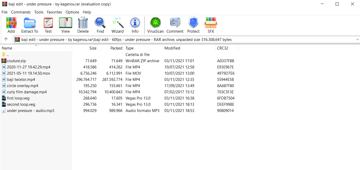Screen dimensions: 360x170
Task: Click the circle overlay.mp4 file icon
Action: click(x=4, y=86)
